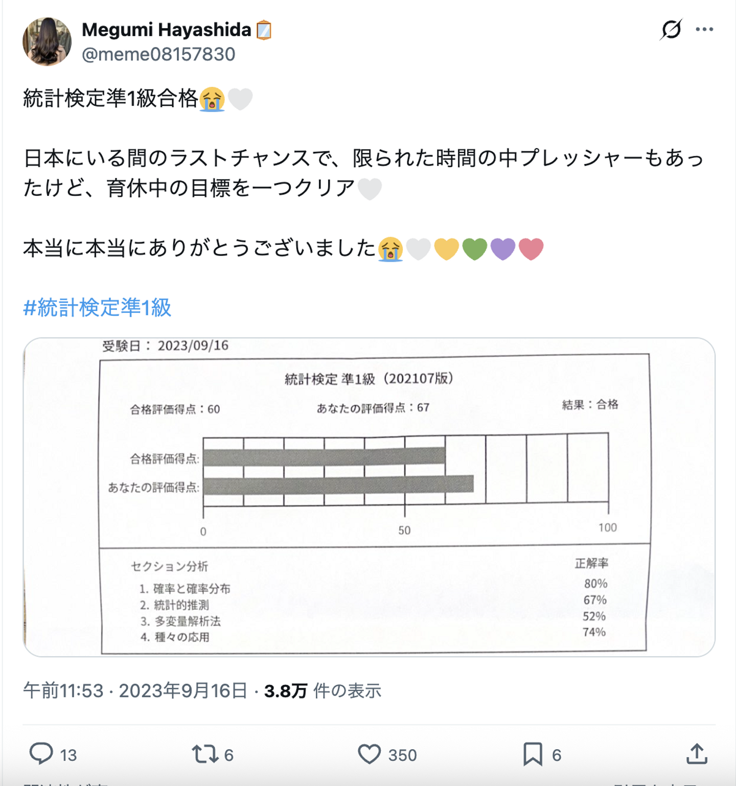736x786 pixels.
Task: Open the repost arrows icon menu
Action: coord(204,754)
